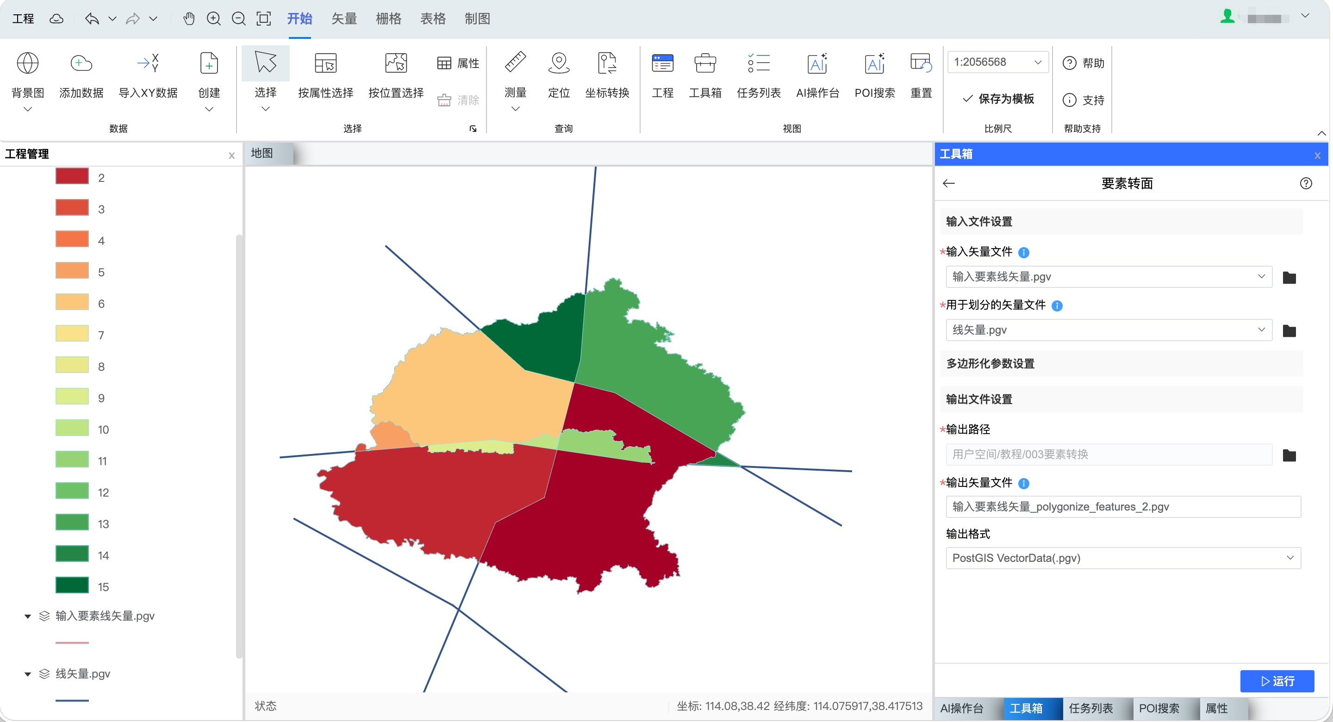Switch to the 任务列表 bottom tab
Viewport: 1333px width, 722px height.
tap(1090, 708)
